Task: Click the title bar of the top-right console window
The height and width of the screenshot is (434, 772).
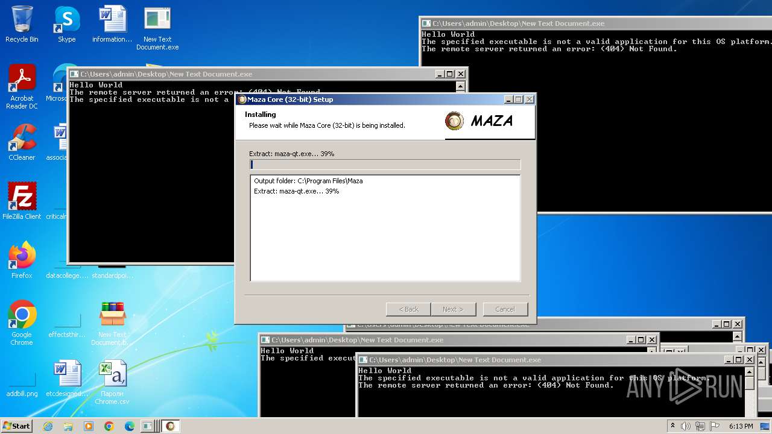Action: 596,24
